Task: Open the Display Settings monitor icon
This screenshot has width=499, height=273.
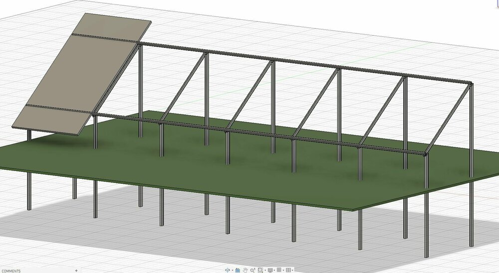Action: pyautogui.click(x=270, y=270)
